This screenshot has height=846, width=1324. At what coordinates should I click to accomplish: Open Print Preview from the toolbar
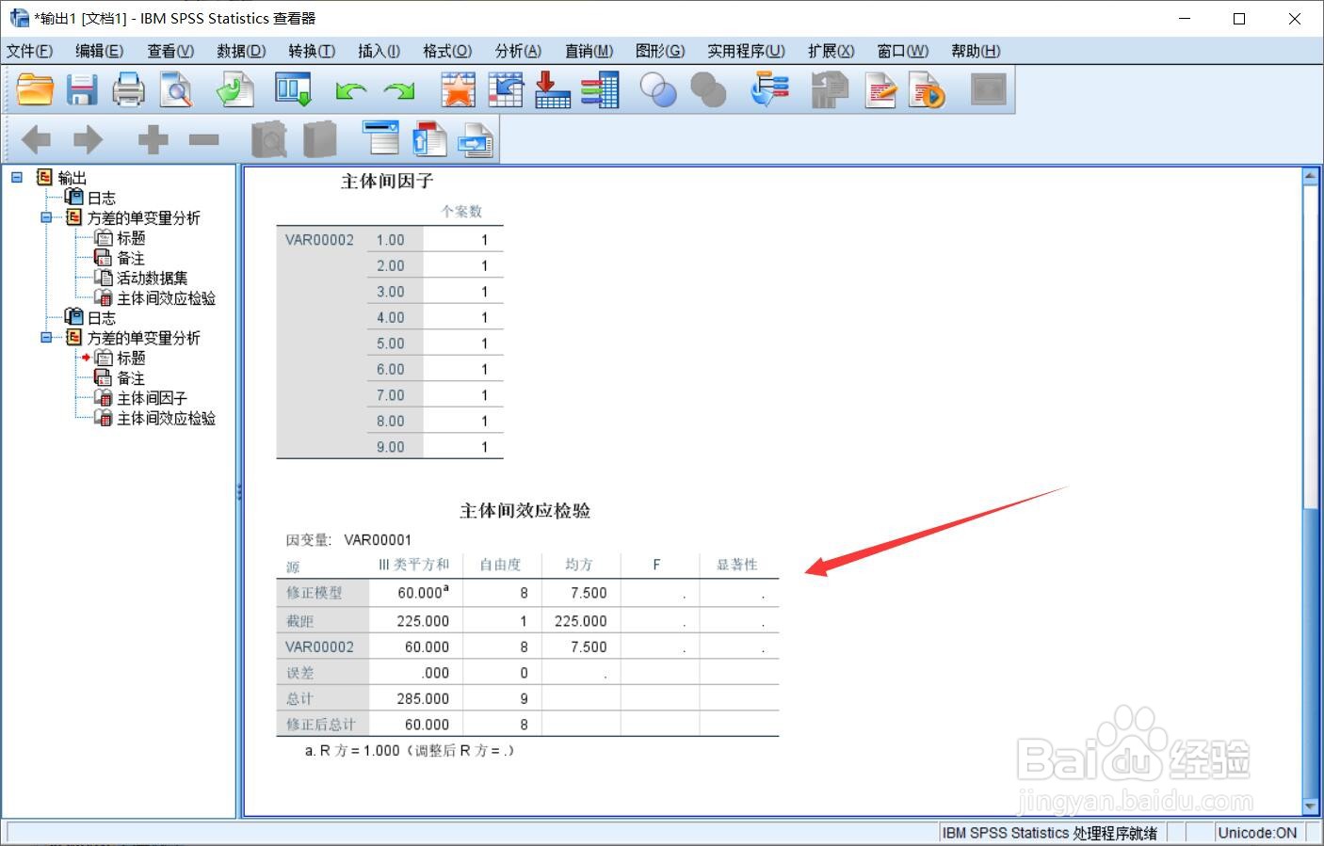point(175,89)
